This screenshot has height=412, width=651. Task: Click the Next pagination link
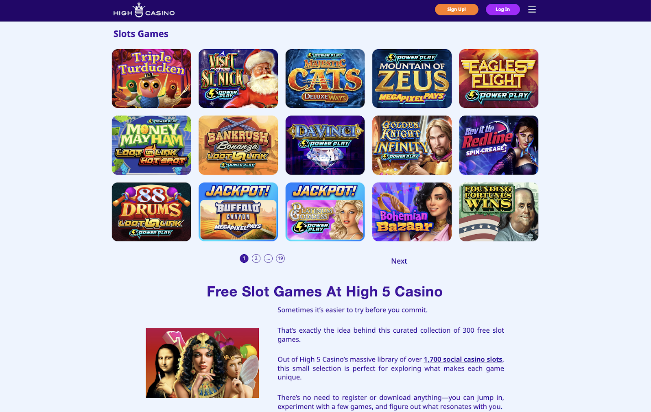point(399,261)
